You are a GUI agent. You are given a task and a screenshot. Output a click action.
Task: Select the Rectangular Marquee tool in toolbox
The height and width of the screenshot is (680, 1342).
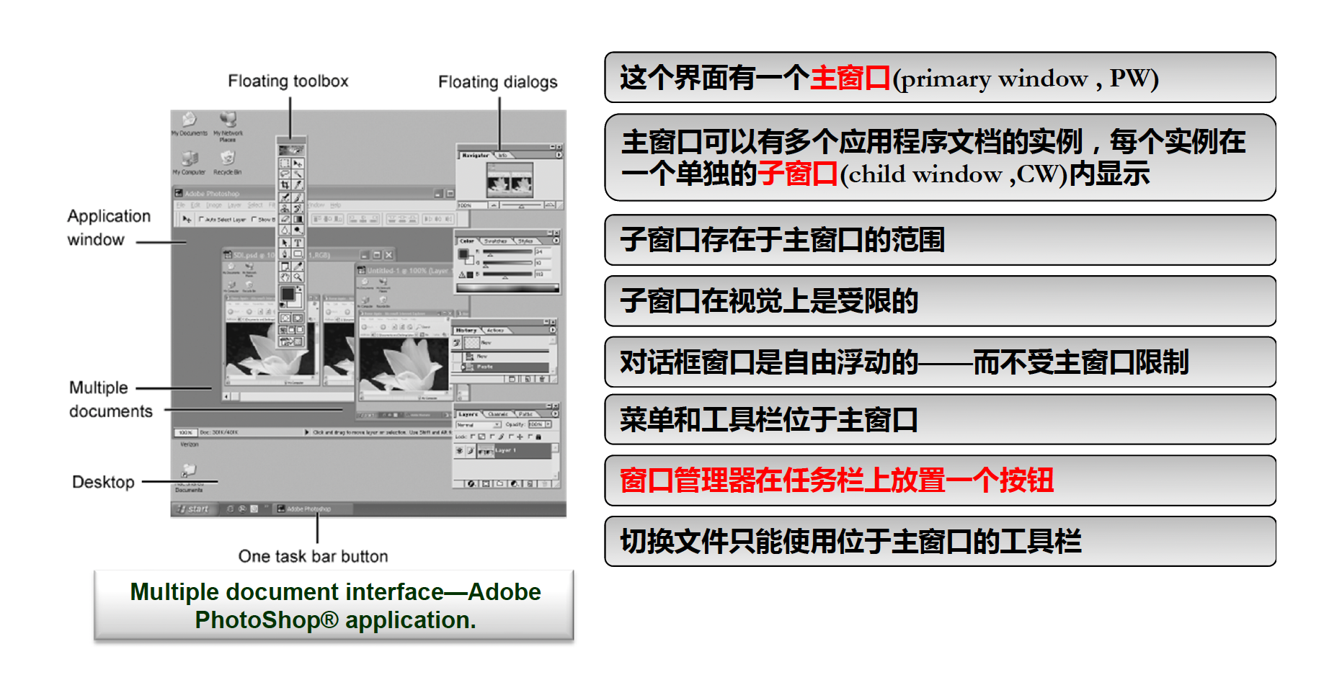285,163
